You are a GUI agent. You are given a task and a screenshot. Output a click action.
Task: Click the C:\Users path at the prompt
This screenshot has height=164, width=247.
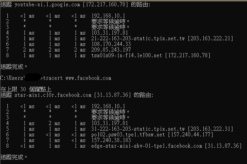pyautogui.click(x=12, y=78)
